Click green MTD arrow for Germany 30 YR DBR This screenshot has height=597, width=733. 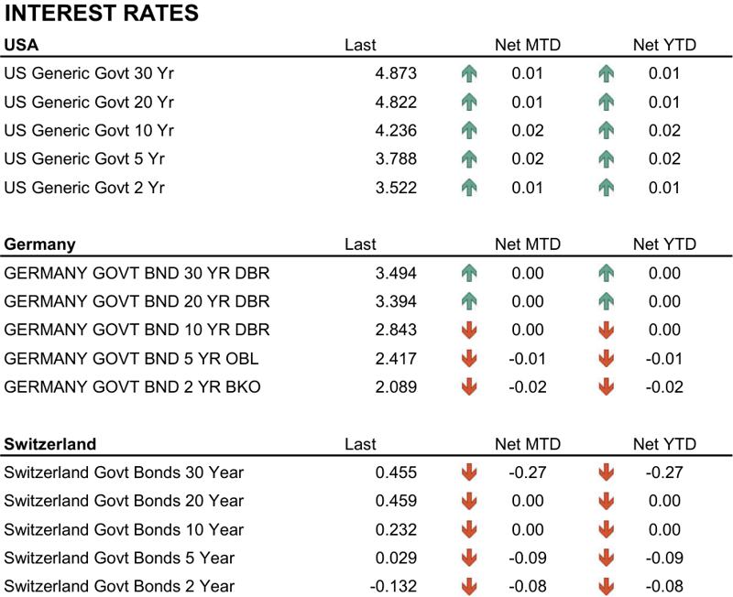469,273
